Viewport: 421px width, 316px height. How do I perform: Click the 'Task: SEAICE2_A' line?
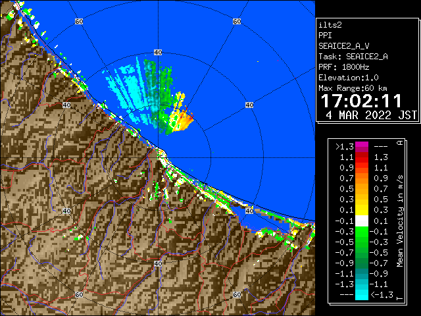(353, 57)
